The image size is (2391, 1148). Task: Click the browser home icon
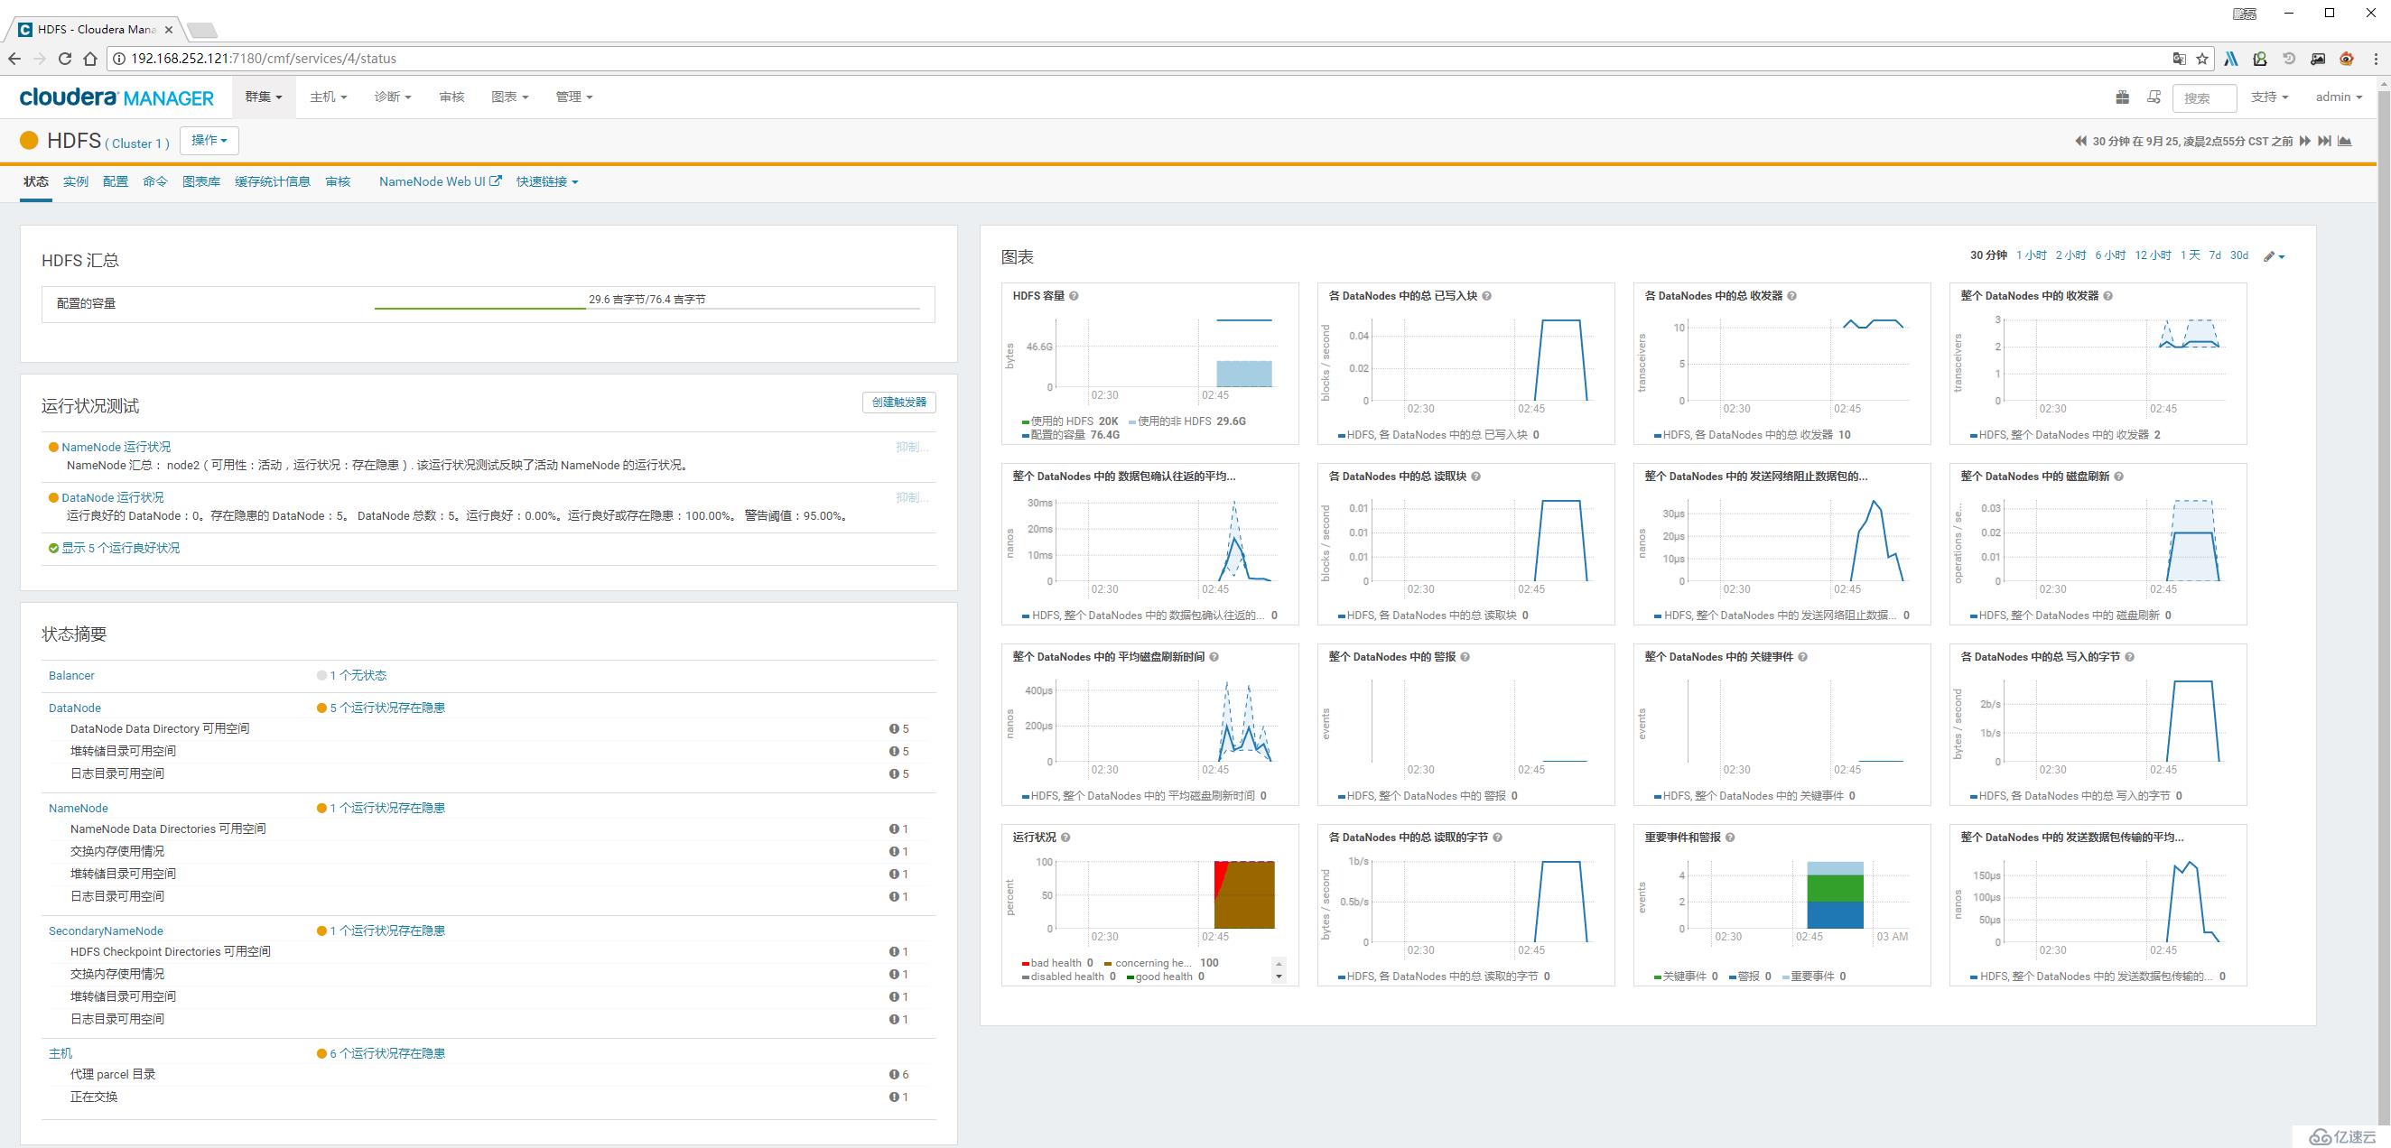(90, 59)
